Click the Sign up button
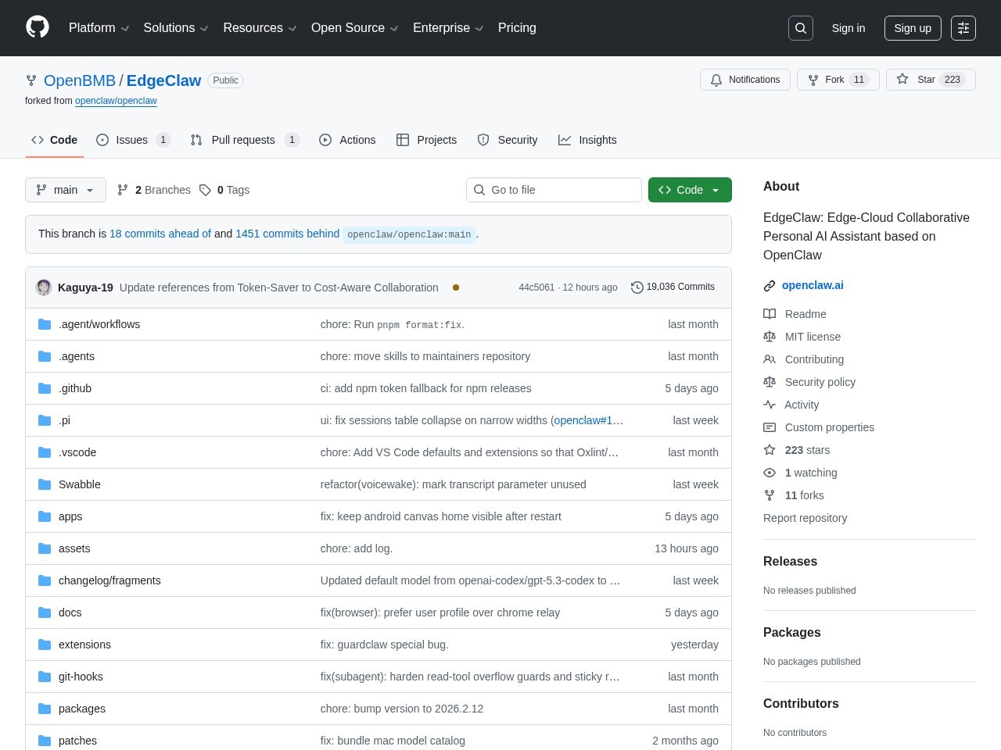1001x750 pixels. pos(913,28)
